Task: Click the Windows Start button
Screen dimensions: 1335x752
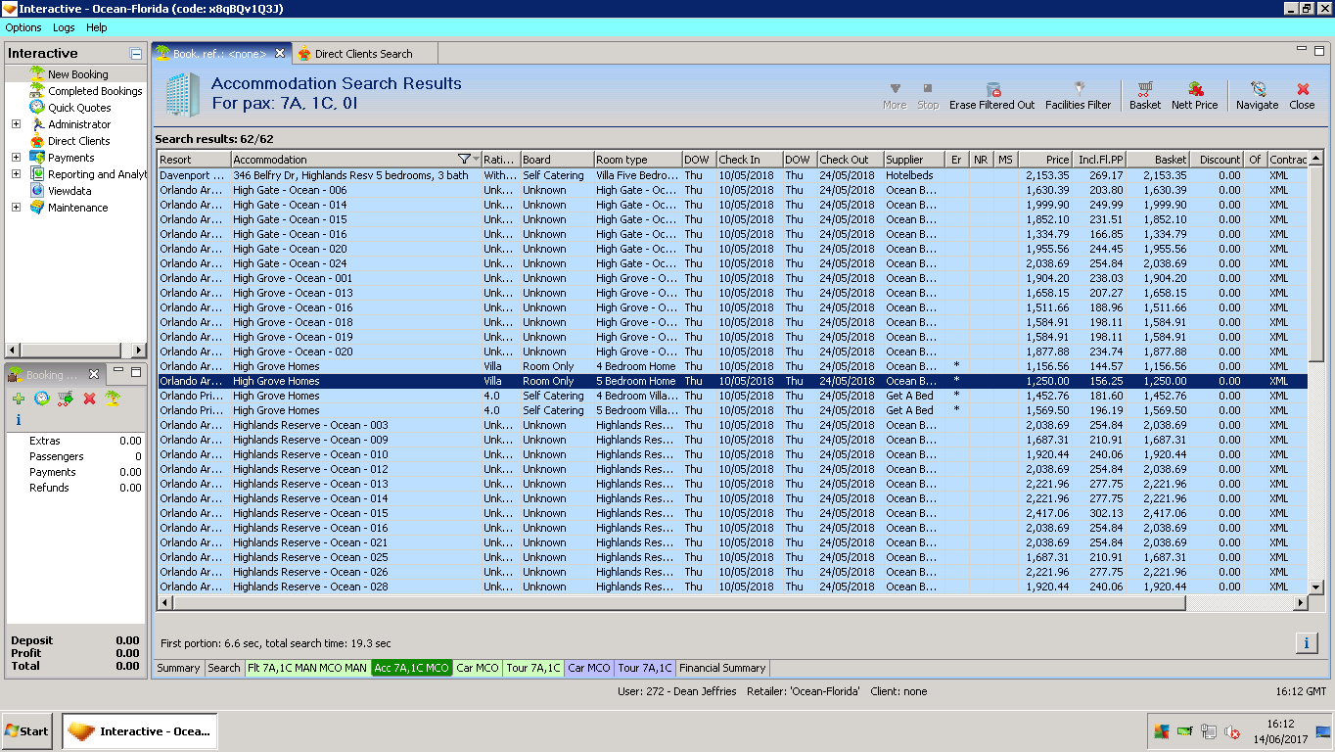Action: [27, 731]
